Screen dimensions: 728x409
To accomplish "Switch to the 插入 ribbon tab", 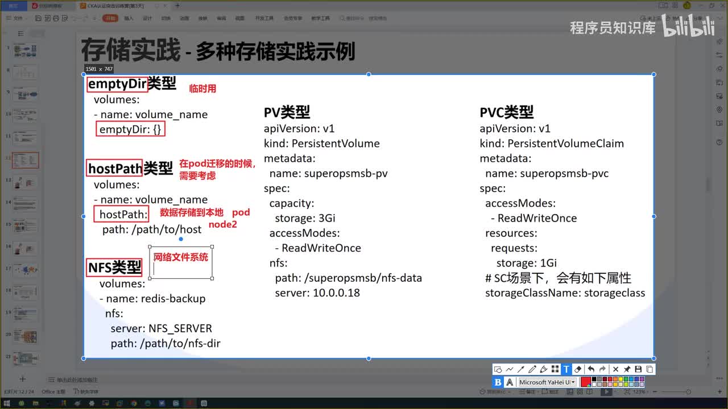I will pyautogui.click(x=129, y=18).
